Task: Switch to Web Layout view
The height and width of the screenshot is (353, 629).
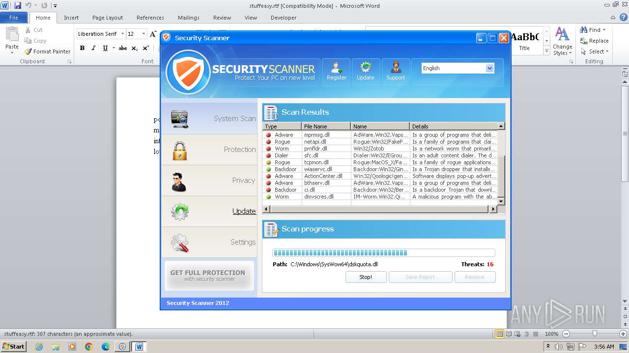Action: click(x=517, y=334)
